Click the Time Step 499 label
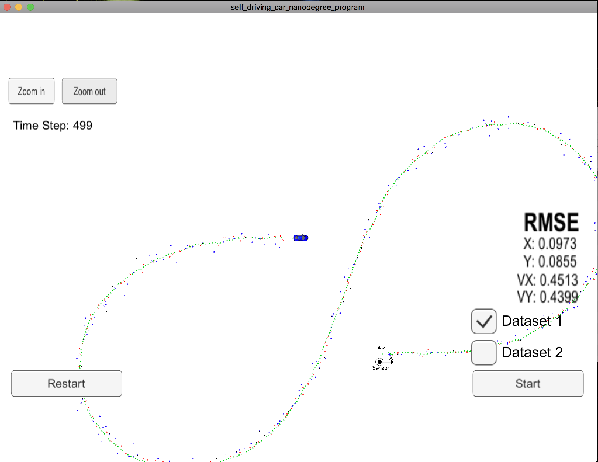The height and width of the screenshot is (462, 598). [53, 126]
